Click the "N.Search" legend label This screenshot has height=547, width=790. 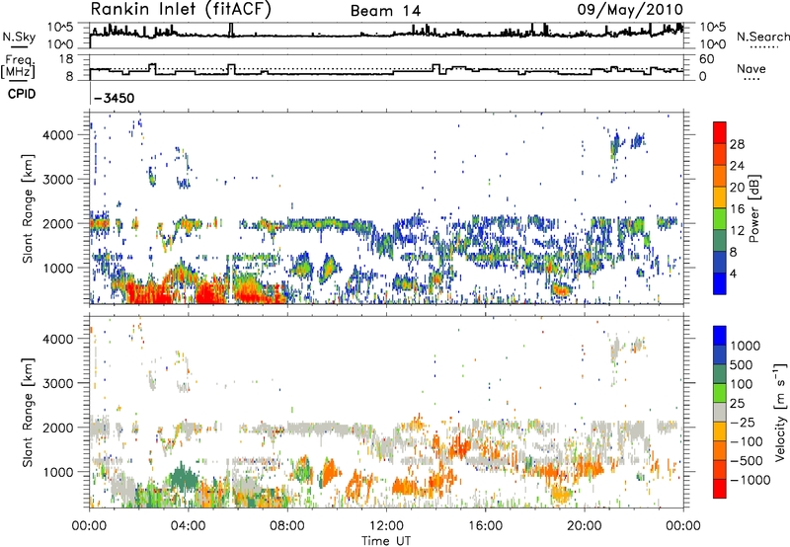tap(762, 37)
